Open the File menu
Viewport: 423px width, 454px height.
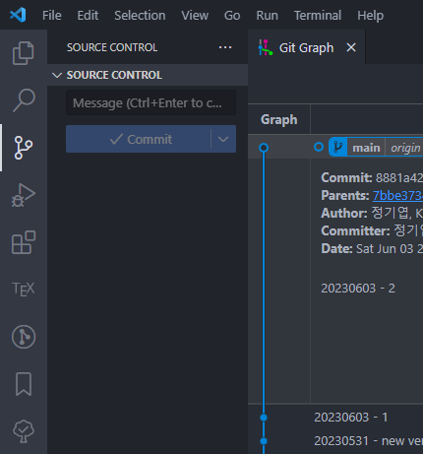(52, 16)
